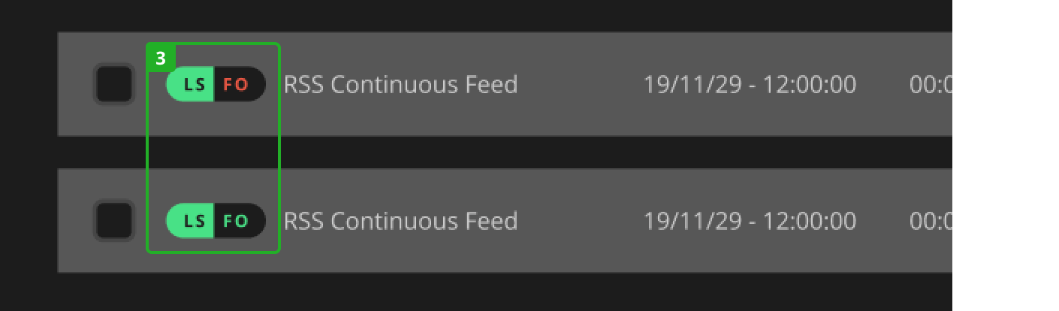Click the truncated duration in the second row
This screenshot has width=1059, height=311.
coord(931,221)
